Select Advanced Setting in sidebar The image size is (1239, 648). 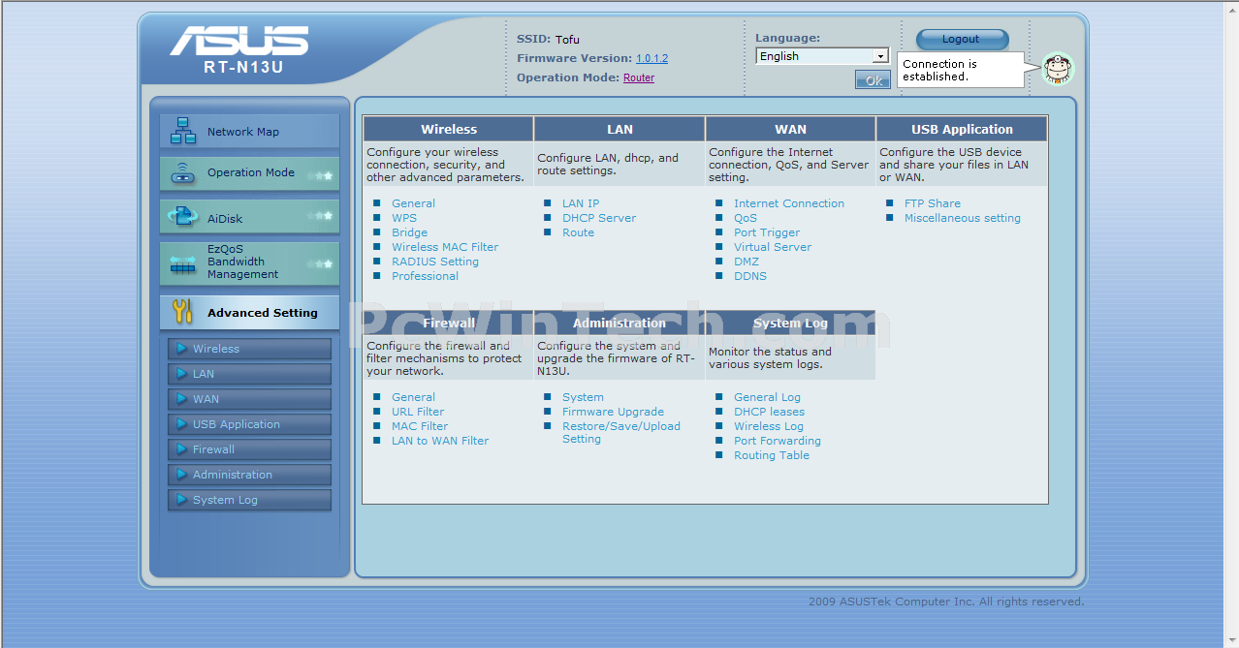(250, 313)
